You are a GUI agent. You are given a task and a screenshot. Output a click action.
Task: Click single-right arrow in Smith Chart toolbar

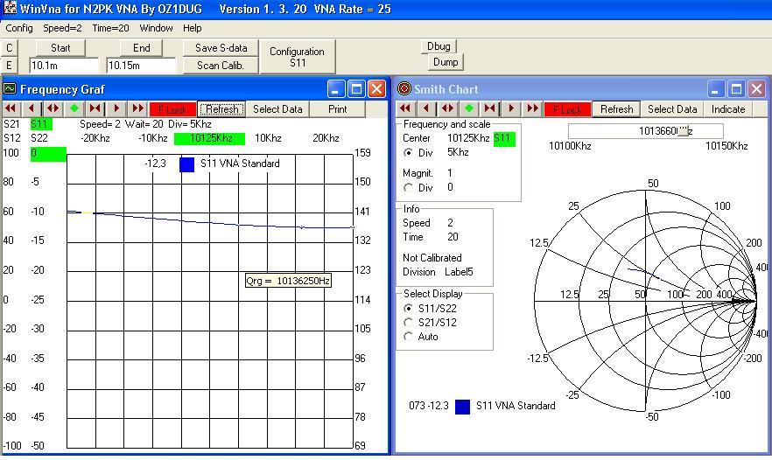(x=511, y=108)
